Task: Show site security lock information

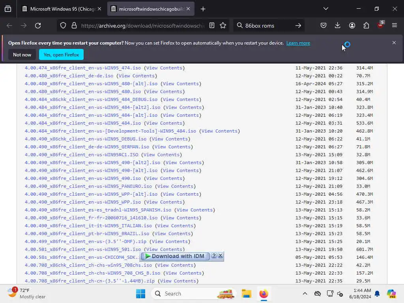Action: 74,26
